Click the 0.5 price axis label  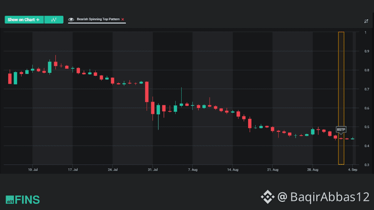click(x=366, y=127)
